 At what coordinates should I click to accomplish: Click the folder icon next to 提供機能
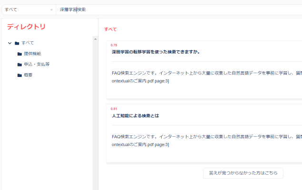point(19,54)
